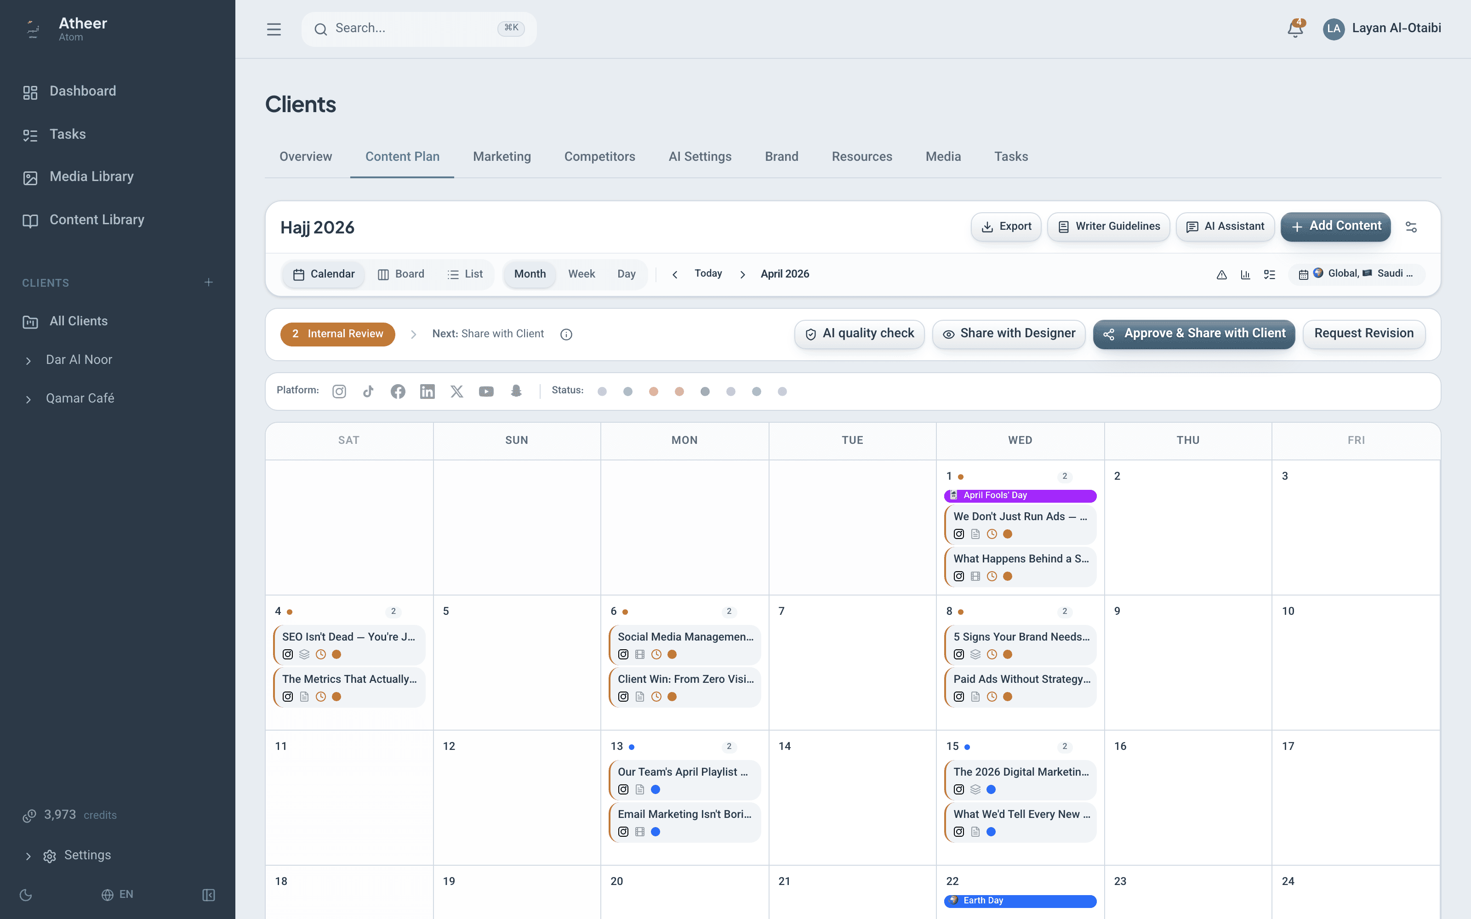This screenshot has width=1471, height=919.
Task: Open the bar chart analytics icon
Action: point(1245,275)
